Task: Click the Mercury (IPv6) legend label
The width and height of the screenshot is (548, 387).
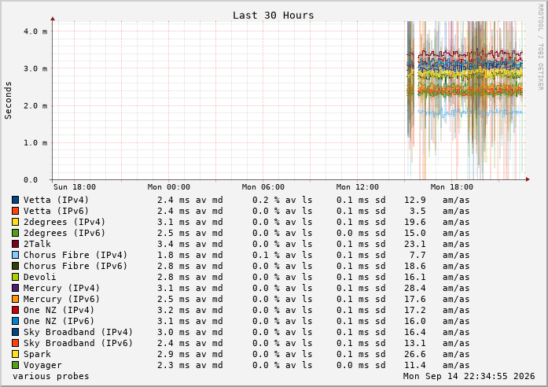Action: [x=61, y=299]
